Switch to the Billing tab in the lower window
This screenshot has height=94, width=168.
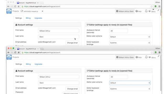pos(28,64)
